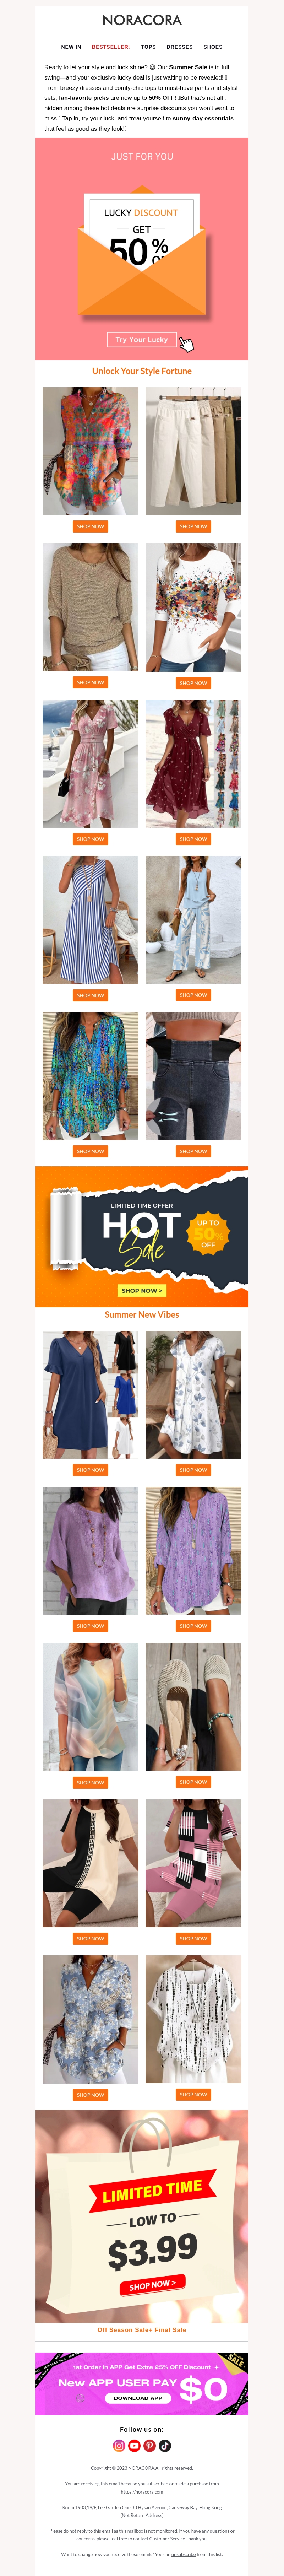Screen dimensions: 284x2576
Task: Click the unsubscribe link
Action: 183,2554
